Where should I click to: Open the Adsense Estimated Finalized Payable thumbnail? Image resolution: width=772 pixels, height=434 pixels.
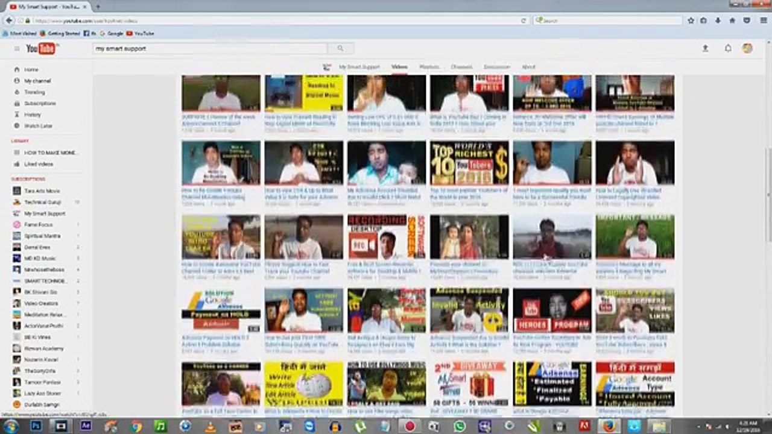(552, 384)
